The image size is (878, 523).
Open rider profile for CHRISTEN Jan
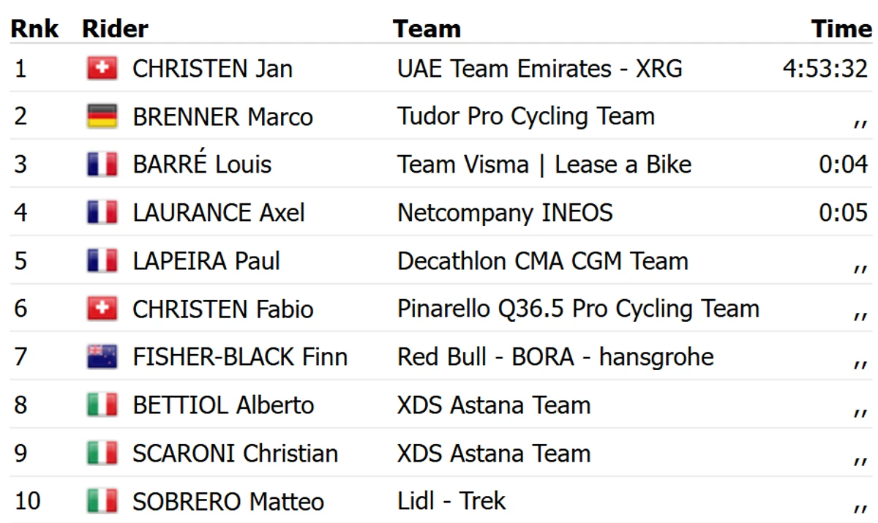212,69
